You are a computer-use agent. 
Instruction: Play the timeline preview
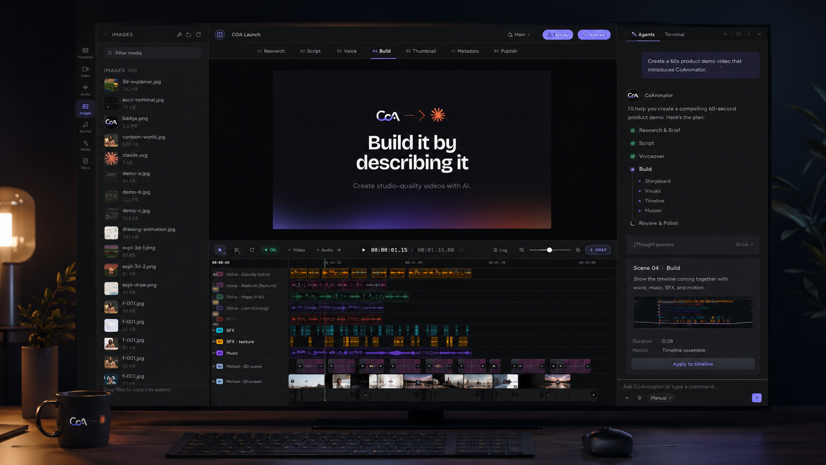[364, 250]
